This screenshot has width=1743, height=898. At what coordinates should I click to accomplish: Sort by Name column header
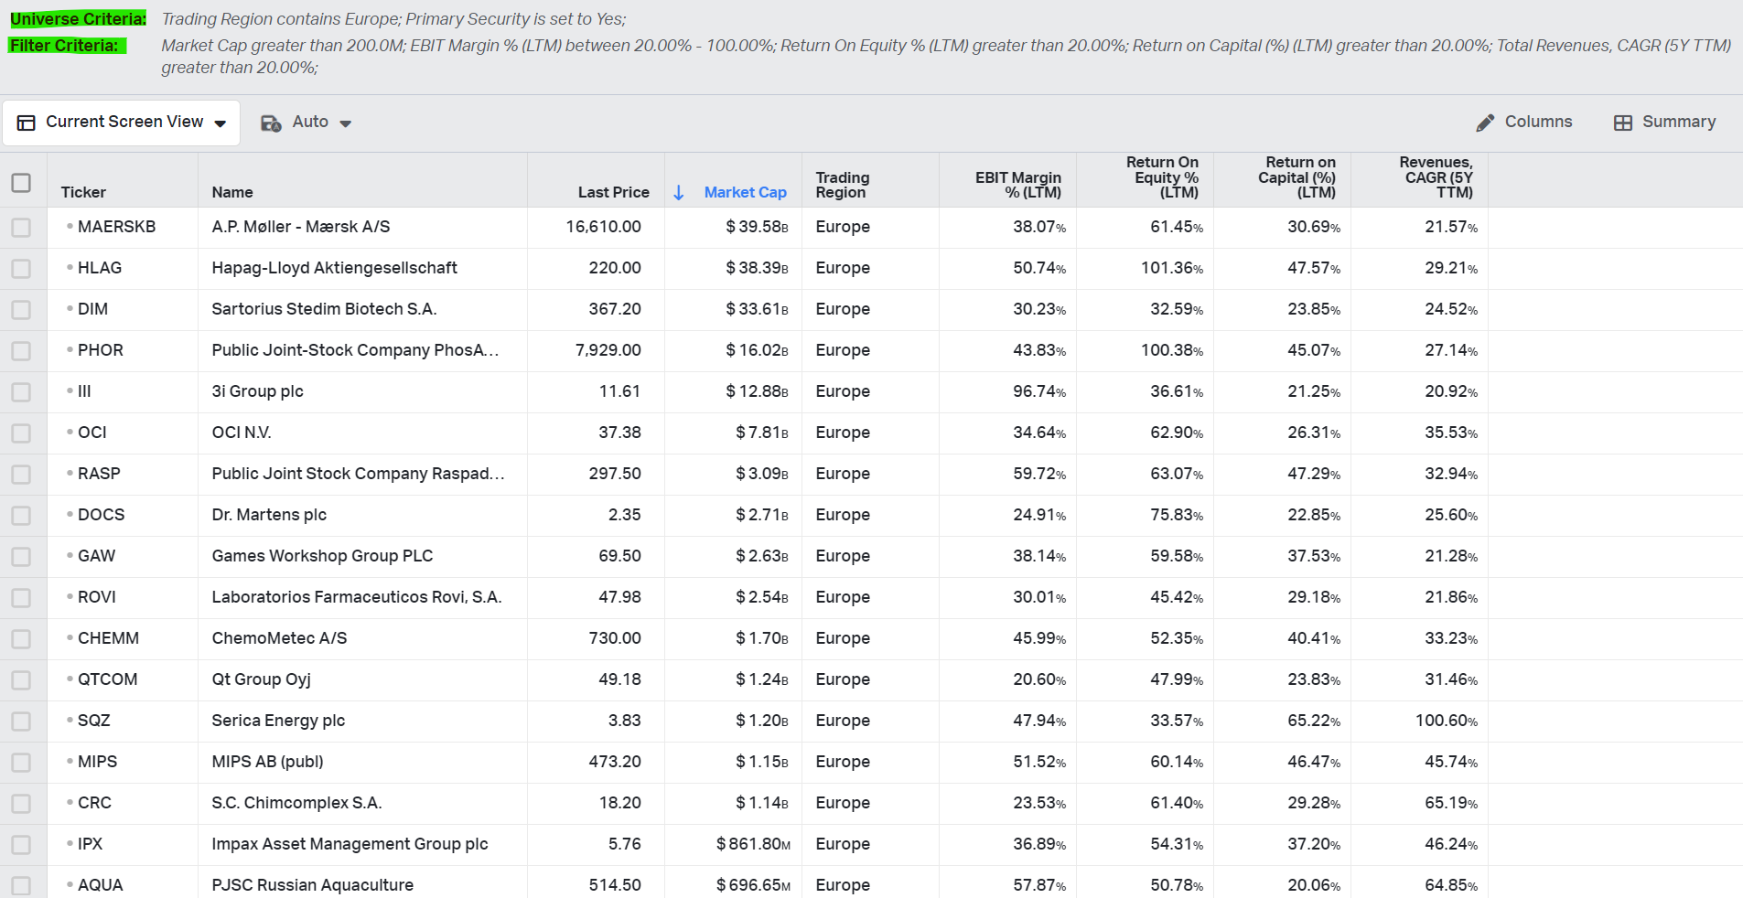(x=232, y=192)
